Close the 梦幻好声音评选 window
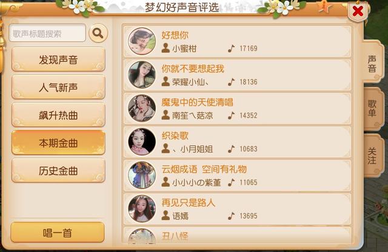388x252 pixels. pyautogui.click(x=358, y=11)
